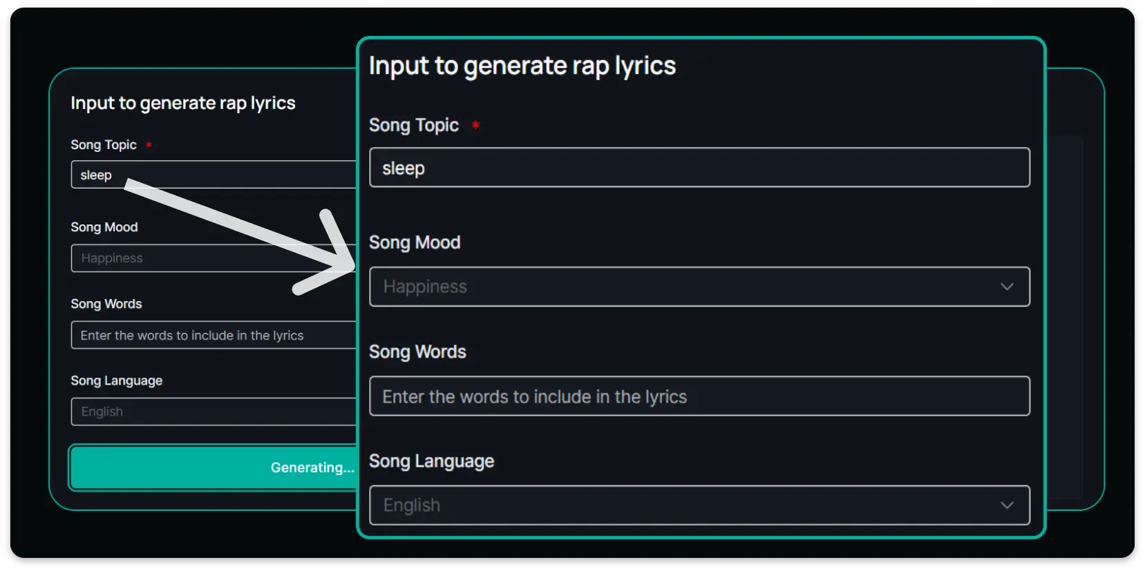Click inside the Song Topic field showing sleep
The width and height of the screenshot is (1145, 571).
699,167
